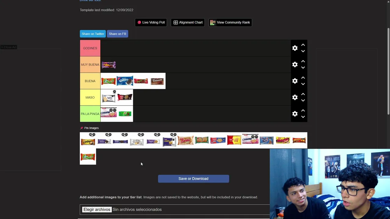
Task: Pick the green Margarita pack from pool
Action: (202, 140)
